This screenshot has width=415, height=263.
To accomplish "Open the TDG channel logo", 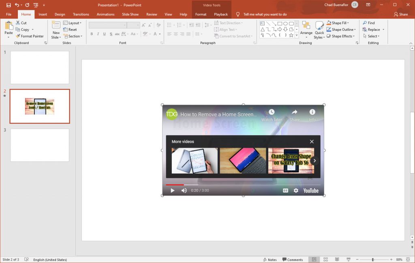I will 171,114.
